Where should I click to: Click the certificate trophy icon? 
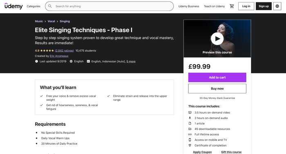tap(190, 145)
